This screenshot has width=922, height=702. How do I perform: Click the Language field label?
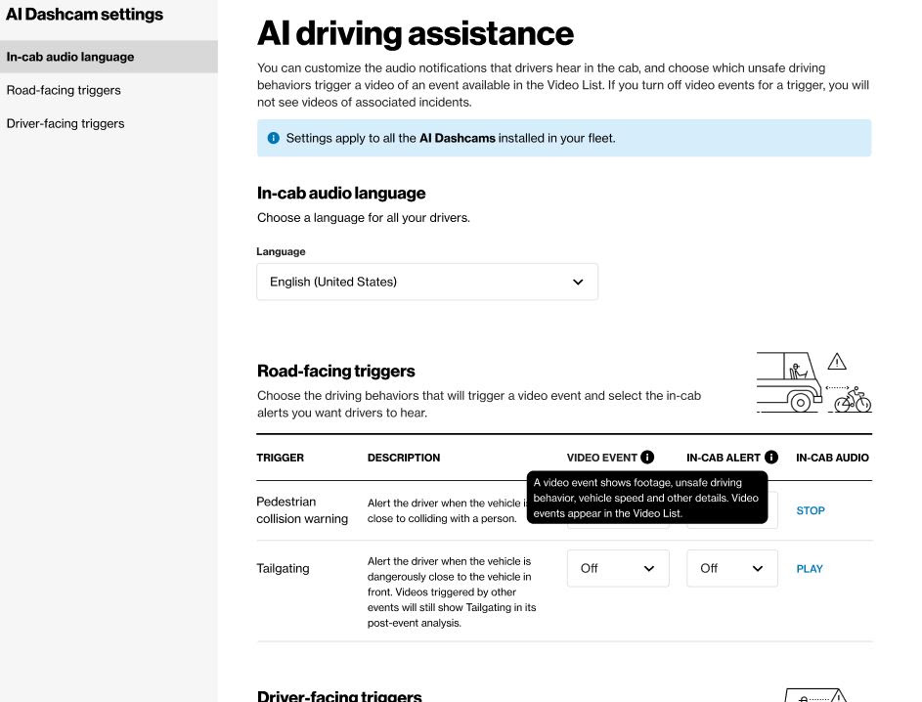click(x=281, y=251)
